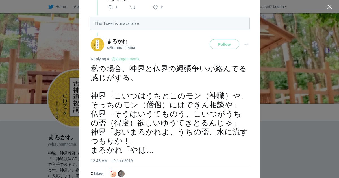Open @kougetumonk profile link

click(x=125, y=59)
